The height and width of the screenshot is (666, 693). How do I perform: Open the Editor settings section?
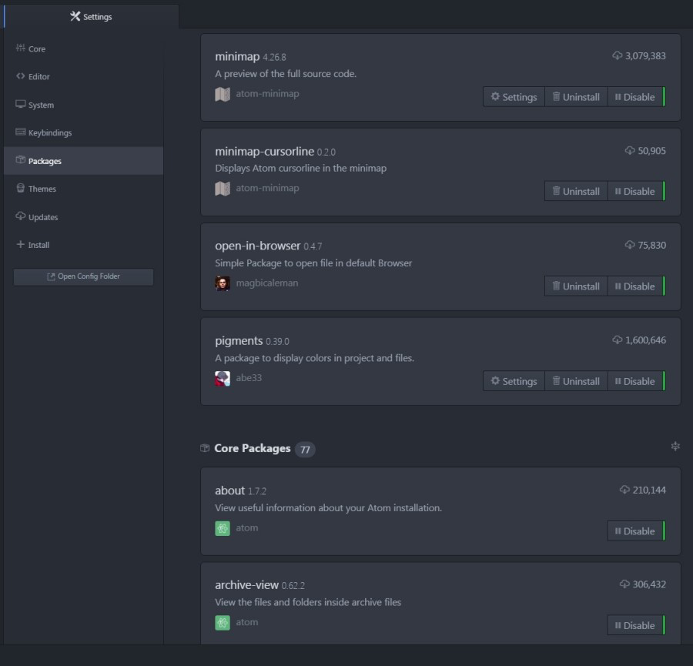(x=83, y=76)
